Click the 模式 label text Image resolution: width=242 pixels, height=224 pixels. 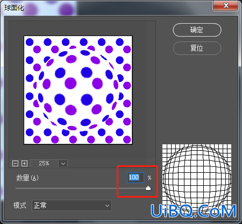(19, 205)
